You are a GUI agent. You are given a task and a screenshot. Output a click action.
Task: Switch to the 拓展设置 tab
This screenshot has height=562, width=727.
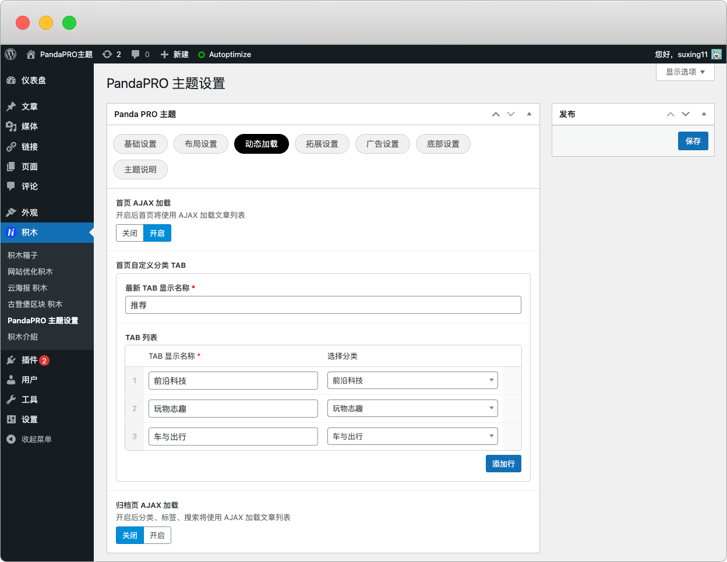click(x=322, y=144)
